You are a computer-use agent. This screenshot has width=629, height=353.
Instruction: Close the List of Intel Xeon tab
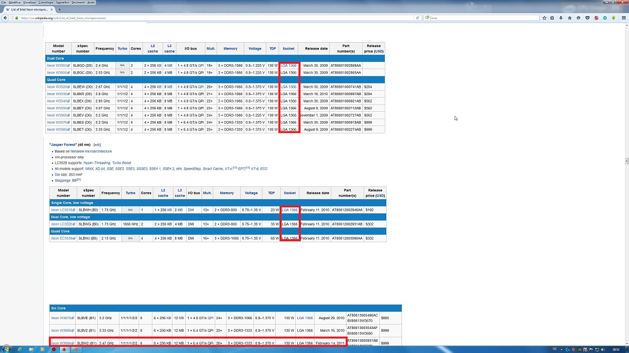[52, 9]
